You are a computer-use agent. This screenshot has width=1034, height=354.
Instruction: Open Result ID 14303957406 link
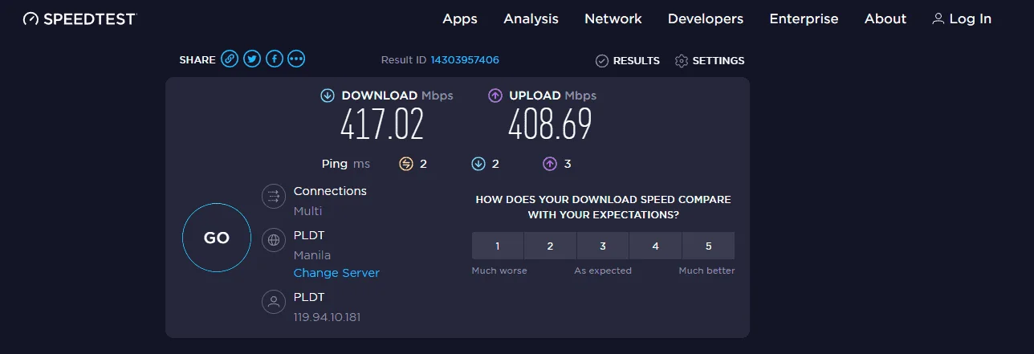(465, 60)
